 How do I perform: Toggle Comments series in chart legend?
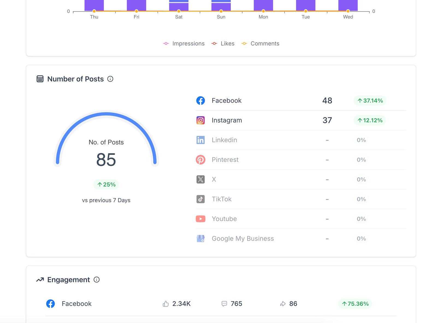click(260, 44)
